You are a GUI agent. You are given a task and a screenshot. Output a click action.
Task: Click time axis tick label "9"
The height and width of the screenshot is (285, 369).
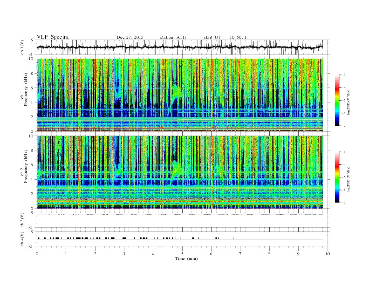click(298, 254)
